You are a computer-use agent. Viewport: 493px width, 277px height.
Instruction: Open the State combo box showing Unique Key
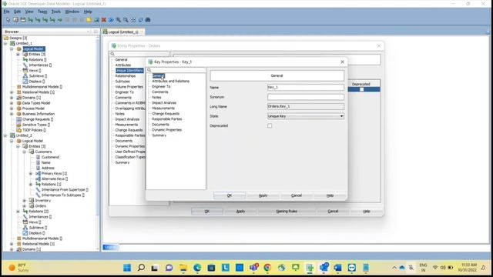pos(306,116)
